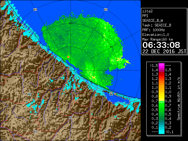Click the orange swatch next to left 1.0
Screen dimensions: 188x141
161,88
